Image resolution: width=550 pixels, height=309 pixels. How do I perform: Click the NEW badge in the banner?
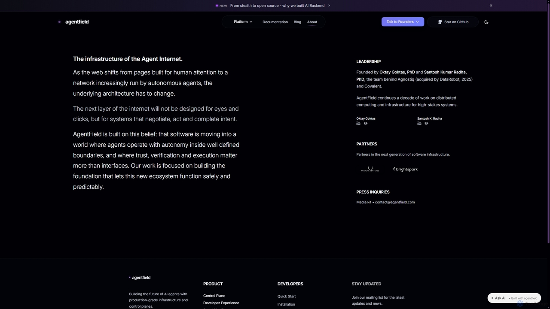(x=221, y=6)
